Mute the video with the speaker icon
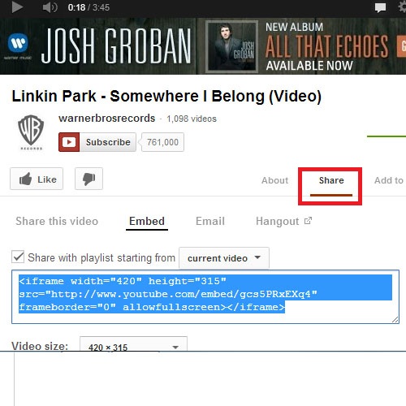The image size is (406, 406). point(50,7)
